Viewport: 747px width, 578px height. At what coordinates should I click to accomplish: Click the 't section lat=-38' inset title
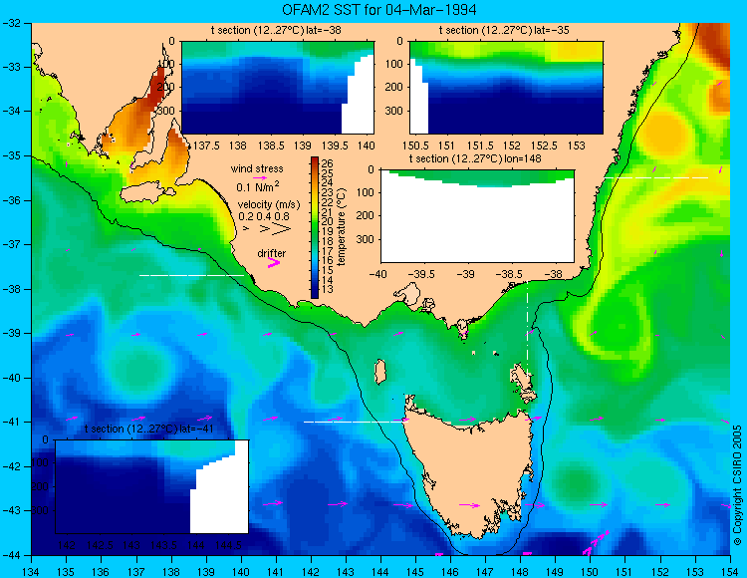coord(276,30)
